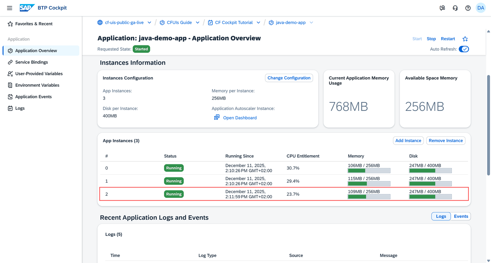The height and width of the screenshot is (263, 491).
Task: Click the disabled Start button
Action: coord(417,39)
